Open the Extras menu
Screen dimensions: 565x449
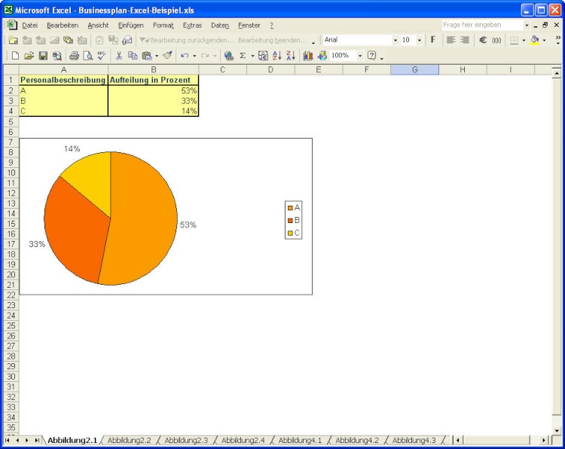192,25
